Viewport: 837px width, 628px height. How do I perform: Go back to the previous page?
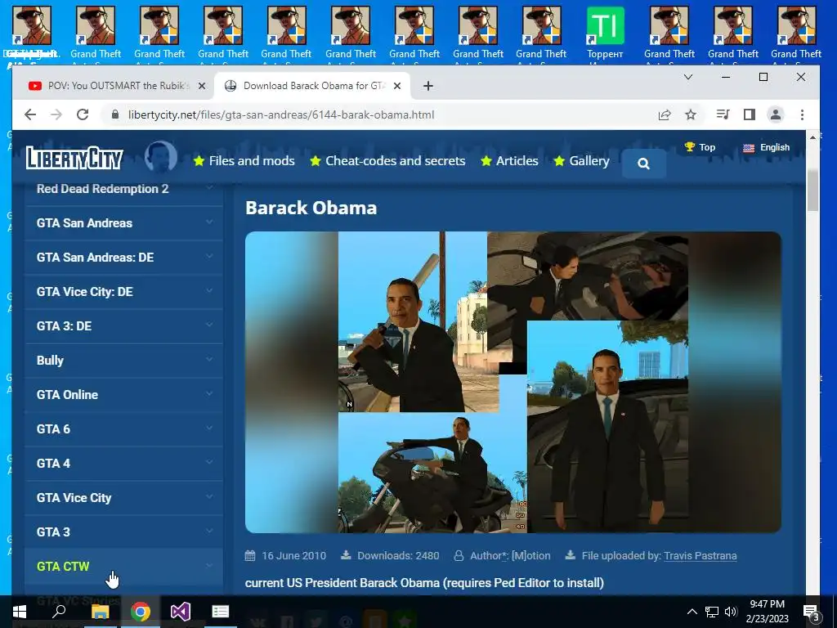(30, 114)
